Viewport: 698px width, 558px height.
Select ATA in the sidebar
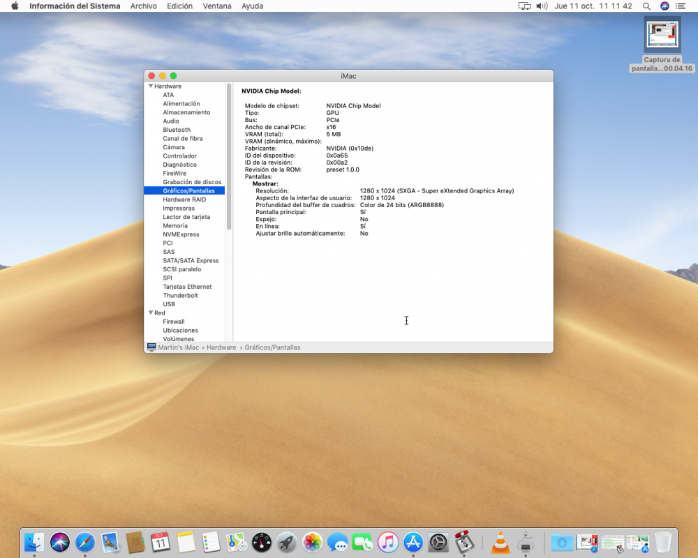click(168, 95)
